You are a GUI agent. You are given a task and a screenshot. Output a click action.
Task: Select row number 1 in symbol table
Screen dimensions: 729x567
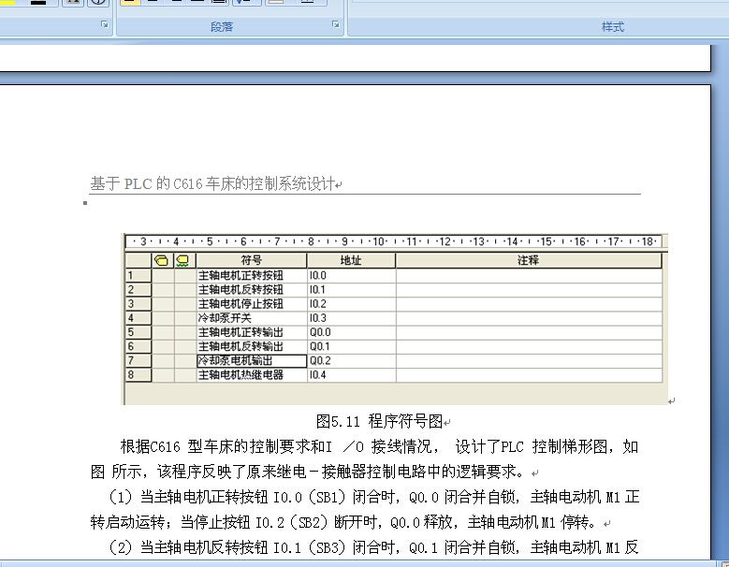coord(139,276)
